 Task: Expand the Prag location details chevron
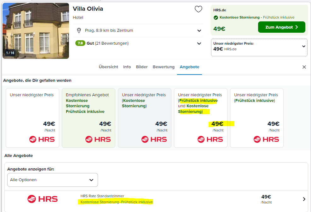[x=199, y=31]
